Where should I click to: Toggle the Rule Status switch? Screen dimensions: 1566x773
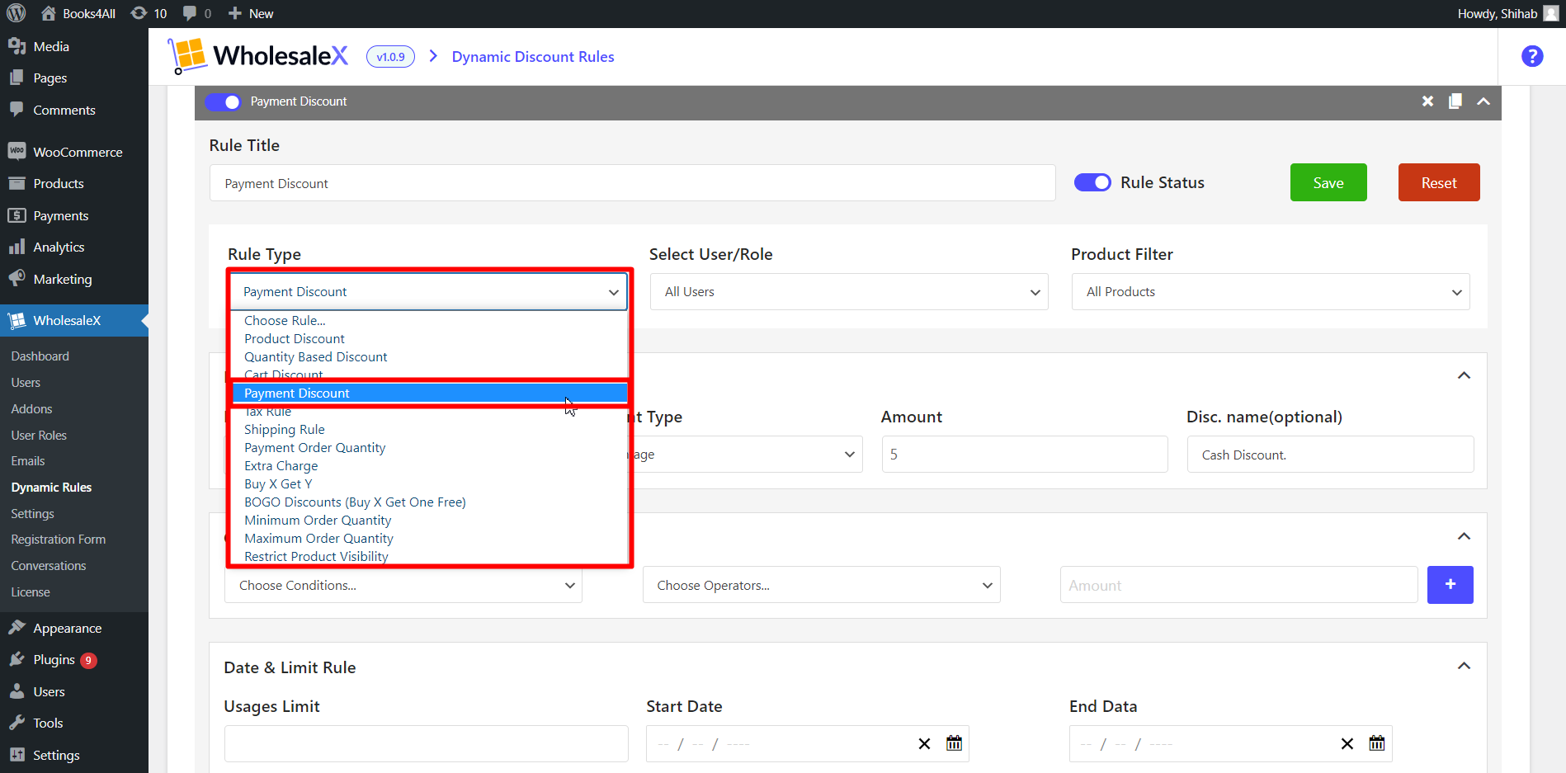click(1092, 182)
